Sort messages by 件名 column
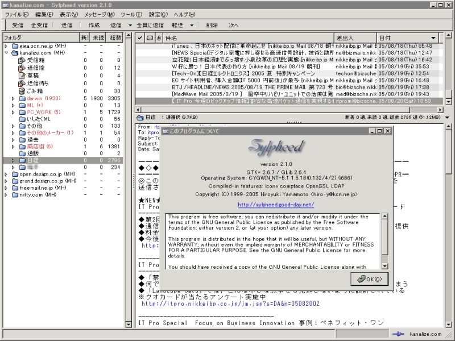The width and height of the screenshot is (455, 341). pyautogui.click(x=249, y=38)
